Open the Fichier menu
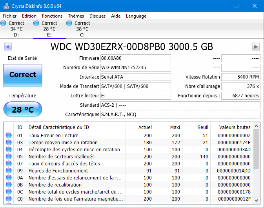 pyautogui.click(x=9, y=16)
